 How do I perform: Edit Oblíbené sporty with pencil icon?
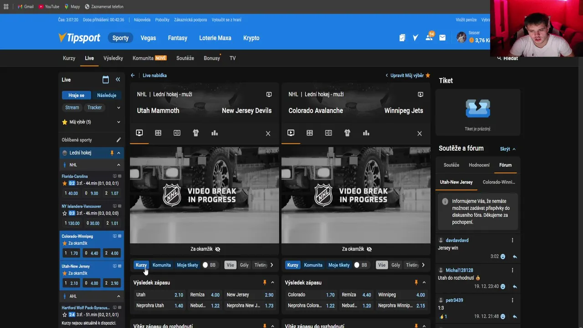118,140
